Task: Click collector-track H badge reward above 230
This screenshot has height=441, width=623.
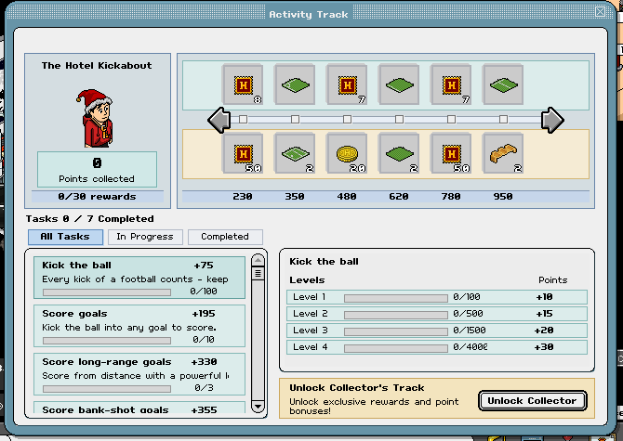Action: click(x=243, y=153)
